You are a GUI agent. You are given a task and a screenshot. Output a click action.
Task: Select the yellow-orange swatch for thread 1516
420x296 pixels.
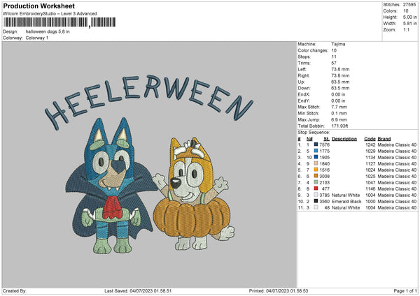coord(316,170)
